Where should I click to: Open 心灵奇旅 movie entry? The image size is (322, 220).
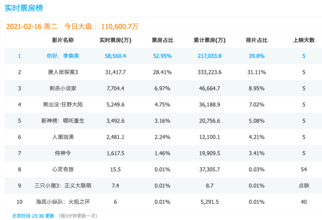(63, 170)
